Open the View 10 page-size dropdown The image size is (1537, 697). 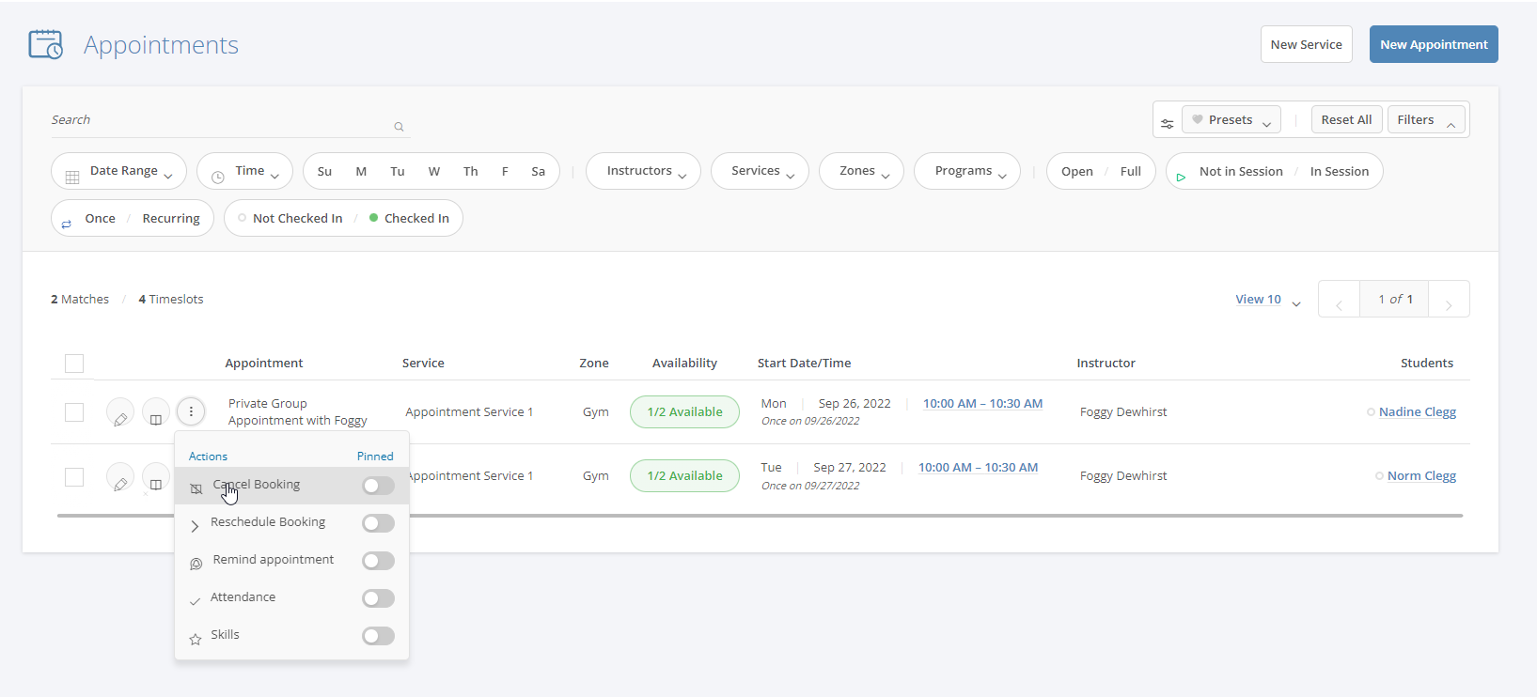[1268, 300]
